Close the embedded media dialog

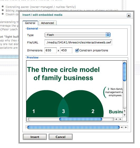(129, 15)
